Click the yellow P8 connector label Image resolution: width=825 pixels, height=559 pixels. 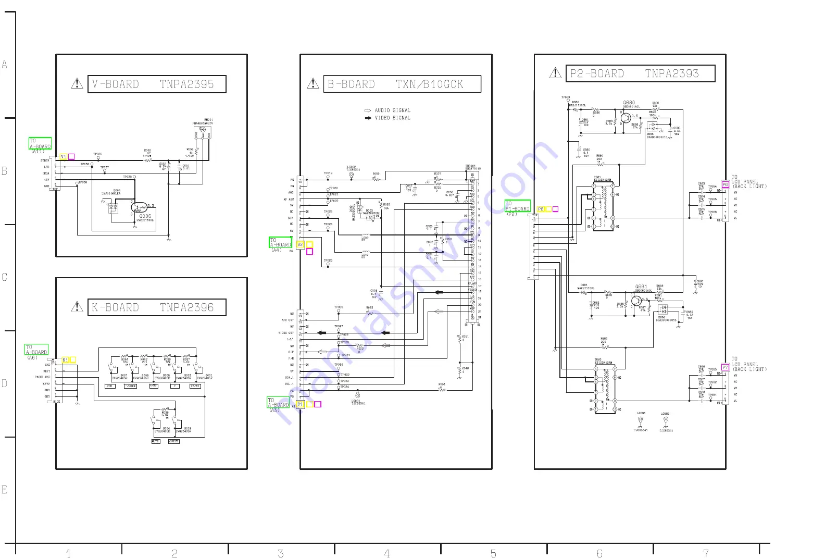pos(541,209)
